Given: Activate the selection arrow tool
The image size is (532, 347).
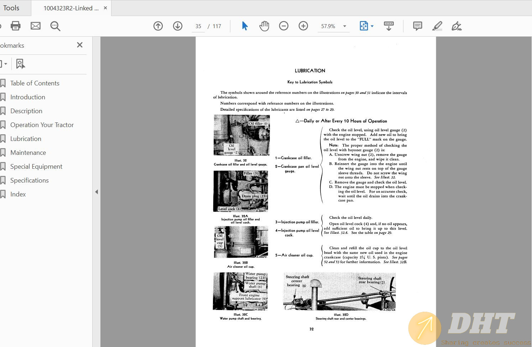Looking at the screenshot, I should pos(245,26).
